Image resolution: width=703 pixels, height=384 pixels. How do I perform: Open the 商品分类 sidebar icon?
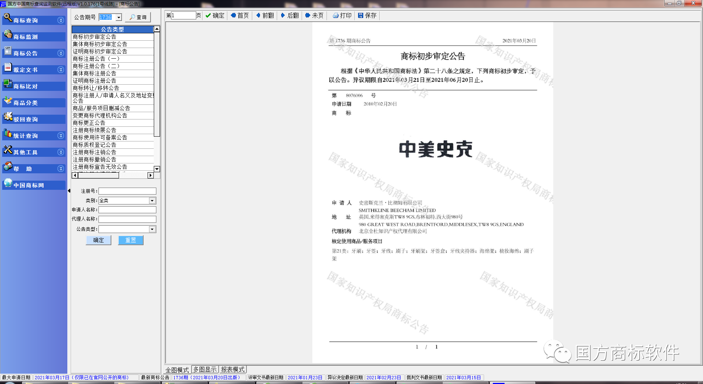coord(8,100)
